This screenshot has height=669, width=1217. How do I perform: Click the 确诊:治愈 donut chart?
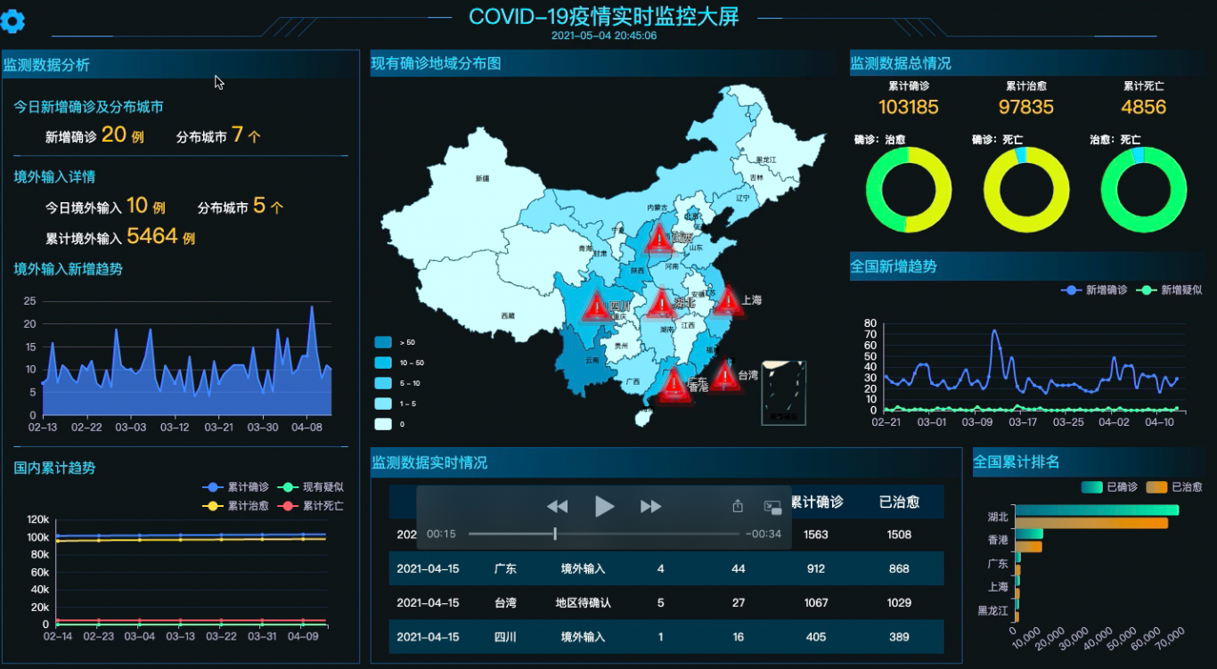[x=908, y=190]
